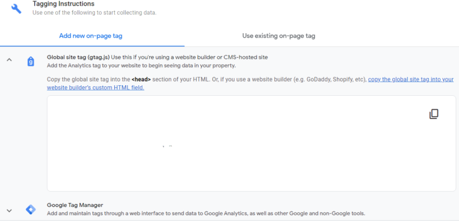Click the blue underline beneath the active tab
459x221 pixels.
coord(92,46)
